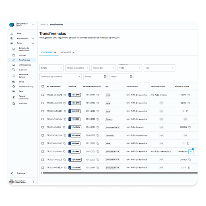Copy registration date of 5648 KNR row

pos(98,111)
